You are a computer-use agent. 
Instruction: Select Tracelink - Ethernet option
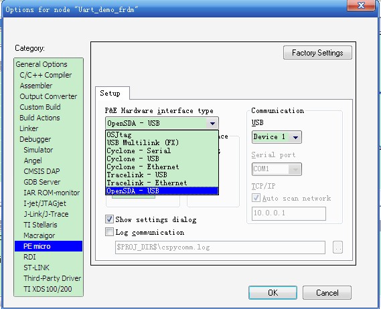click(162, 183)
